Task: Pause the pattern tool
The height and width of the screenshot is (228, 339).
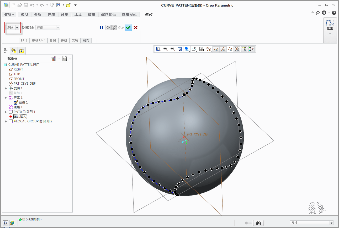Action: (102, 28)
